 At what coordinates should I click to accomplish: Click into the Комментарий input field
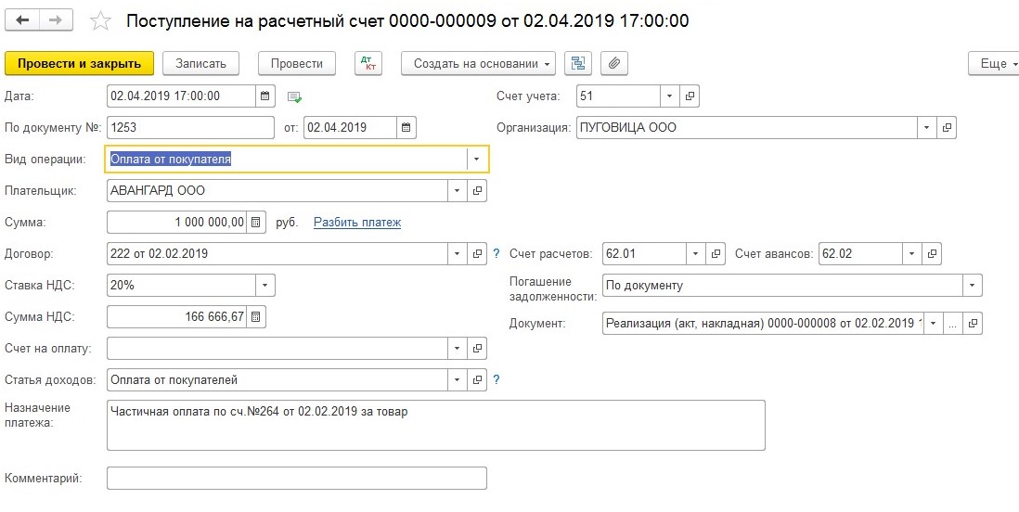point(296,479)
